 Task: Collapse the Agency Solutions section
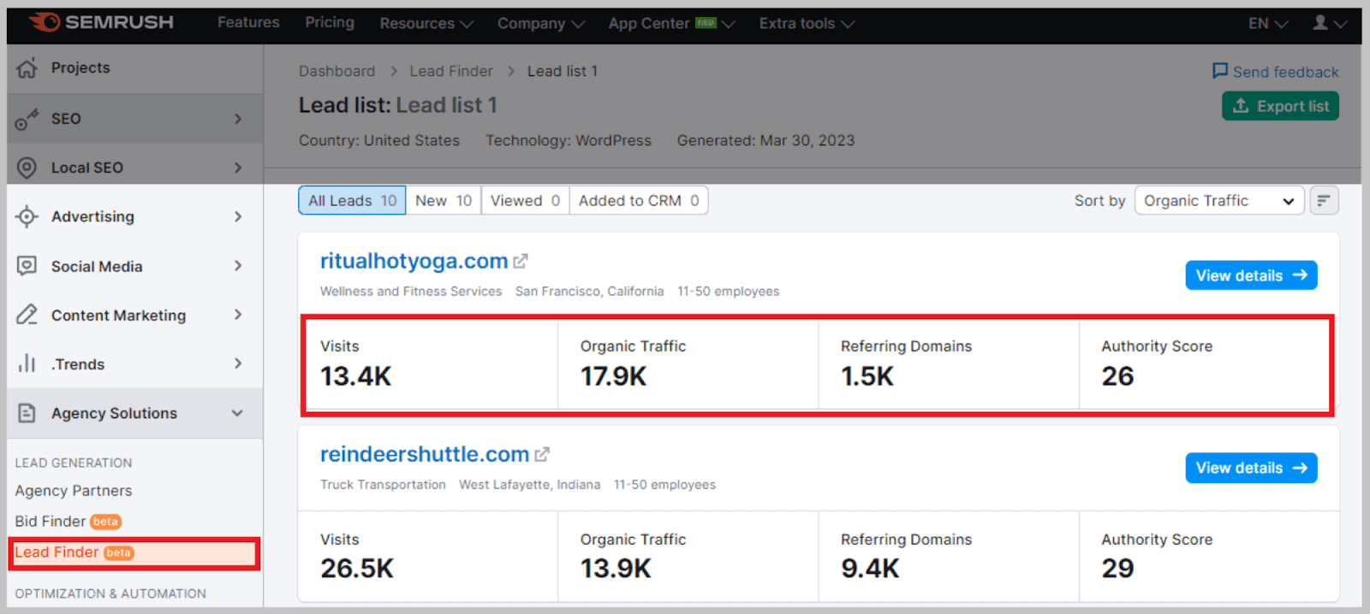(237, 413)
